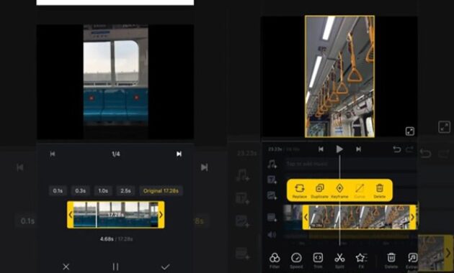This screenshot has height=273, width=454.
Task: Choose Duplicate in the yellow popup
Action: point(320,191)
